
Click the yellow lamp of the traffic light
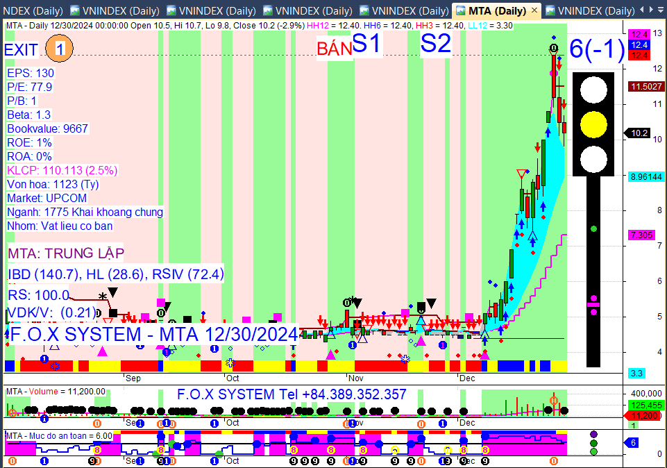point(593,124)
